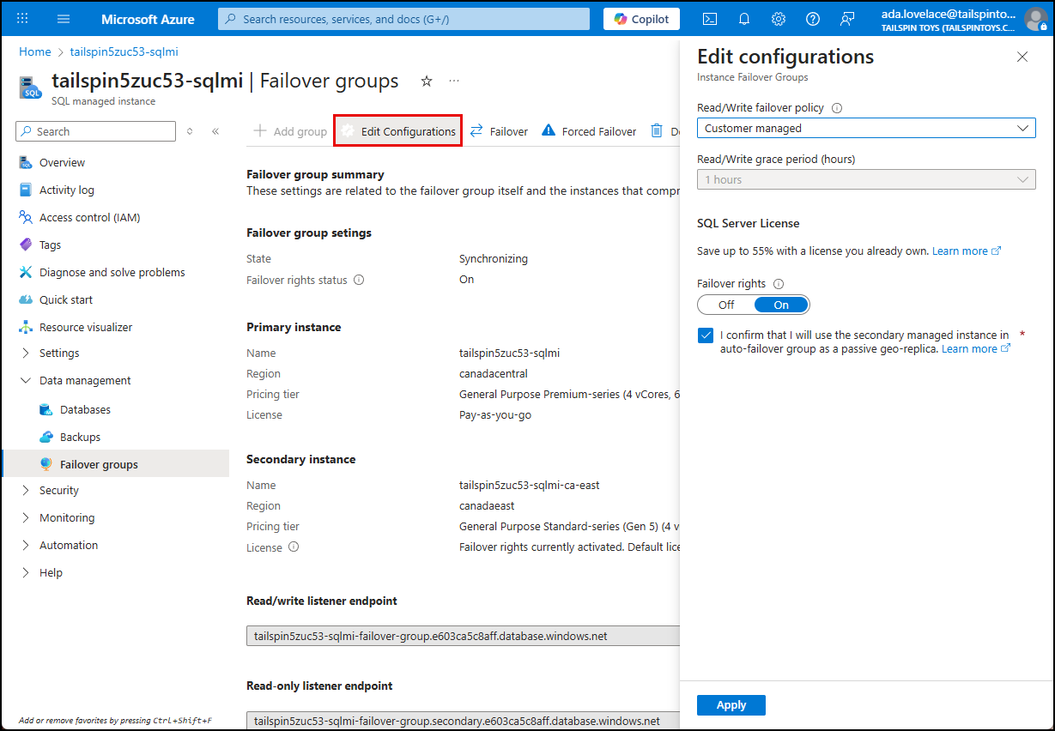Open Azure Cloud Shell
1055x731 pixels.
709,18
